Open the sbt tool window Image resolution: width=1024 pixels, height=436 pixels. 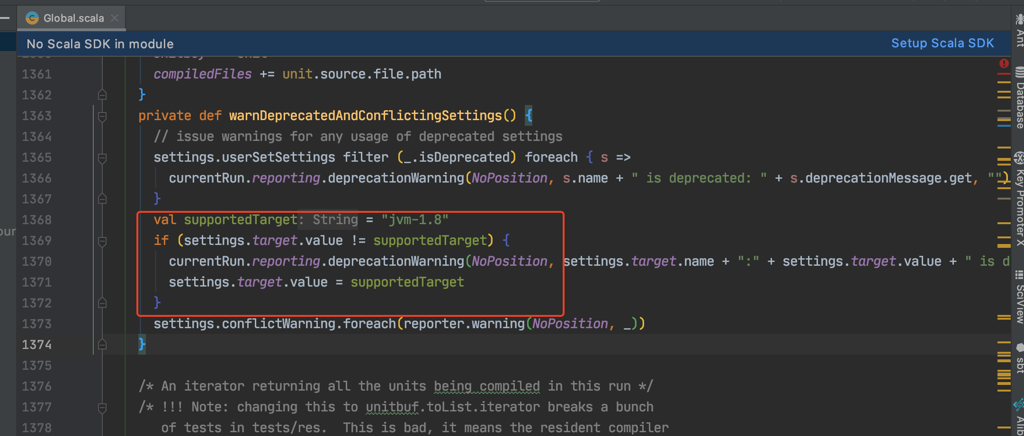1019,358
